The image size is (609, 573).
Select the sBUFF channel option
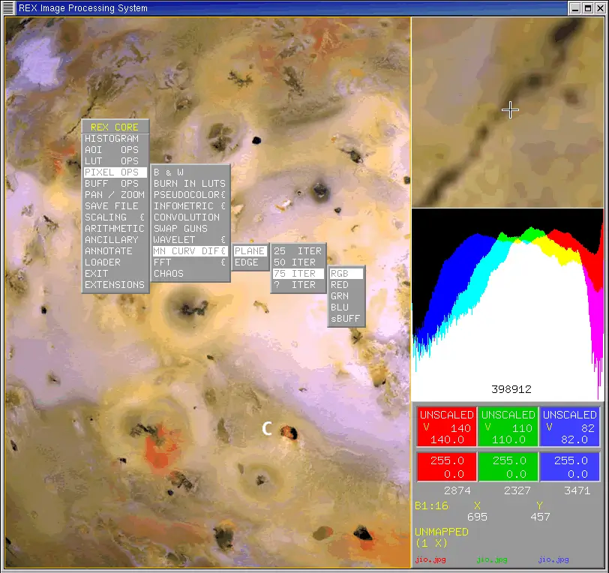346,319
